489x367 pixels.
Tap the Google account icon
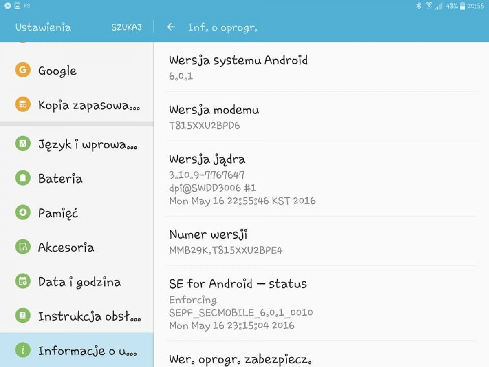[x=23, y=70]
